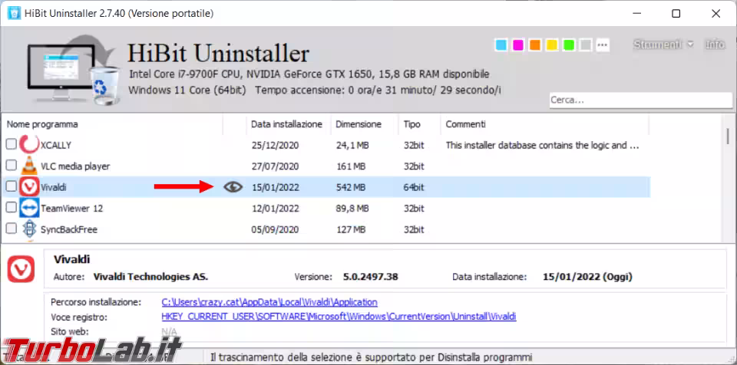The height and width of the screenshot is (365, 737).
Task: Open the Strumenti dropdown menu
Action: [x=663, y=44]
